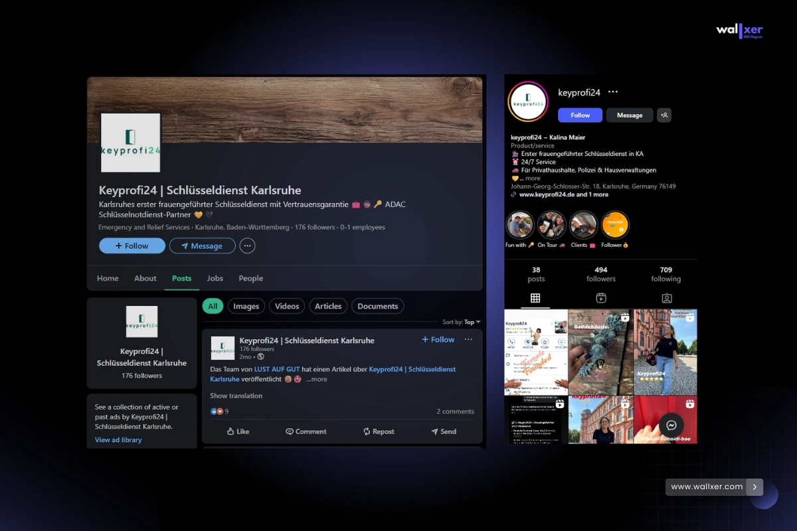Open the On Tour story highlight
This screenshot has height=531, width=797.
tap(551, 225)
